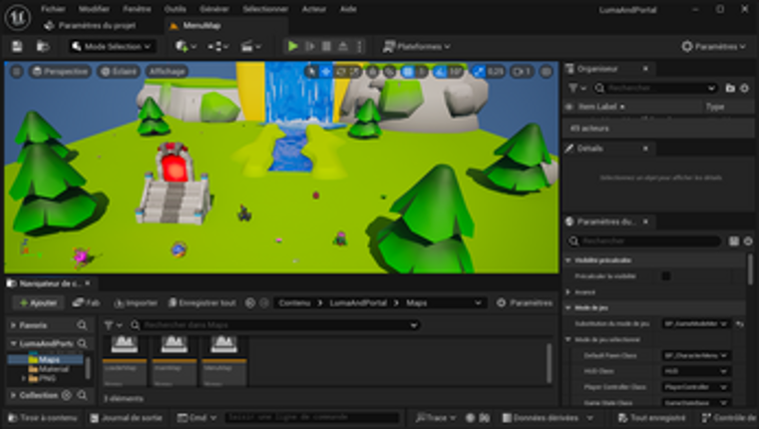Open the Trace dropdown in status bar
Viewport: 759px width, 429px height.
tap(435, 418)
